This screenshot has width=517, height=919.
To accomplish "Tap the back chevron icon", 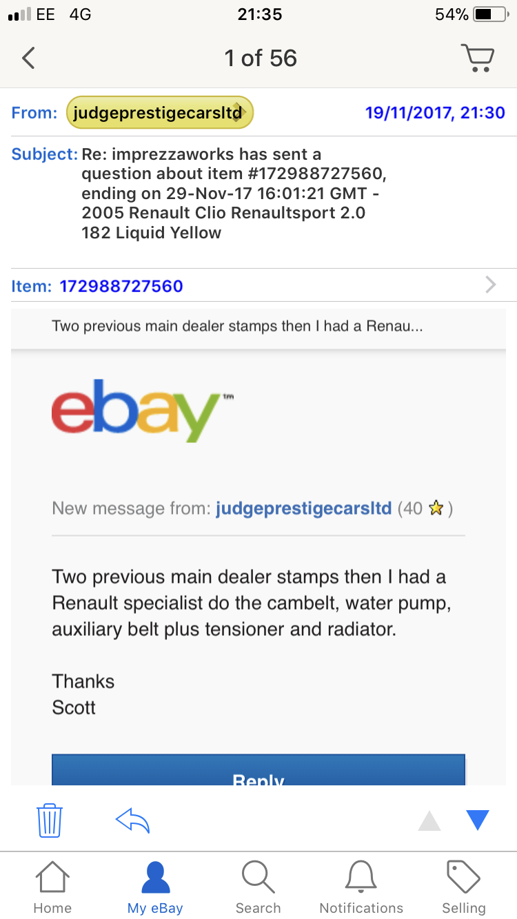I will coord(28,58).
